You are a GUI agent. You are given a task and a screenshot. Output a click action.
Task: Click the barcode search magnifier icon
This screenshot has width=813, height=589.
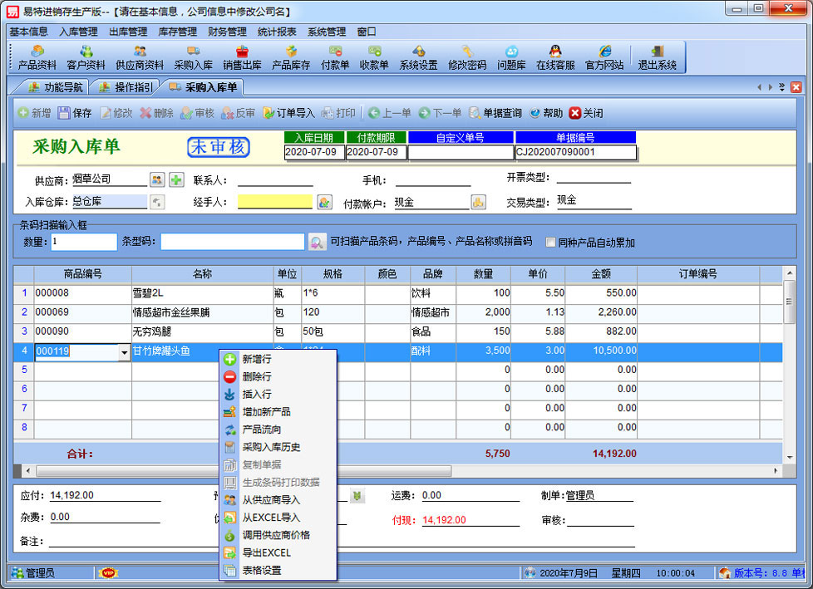(317, 243)
